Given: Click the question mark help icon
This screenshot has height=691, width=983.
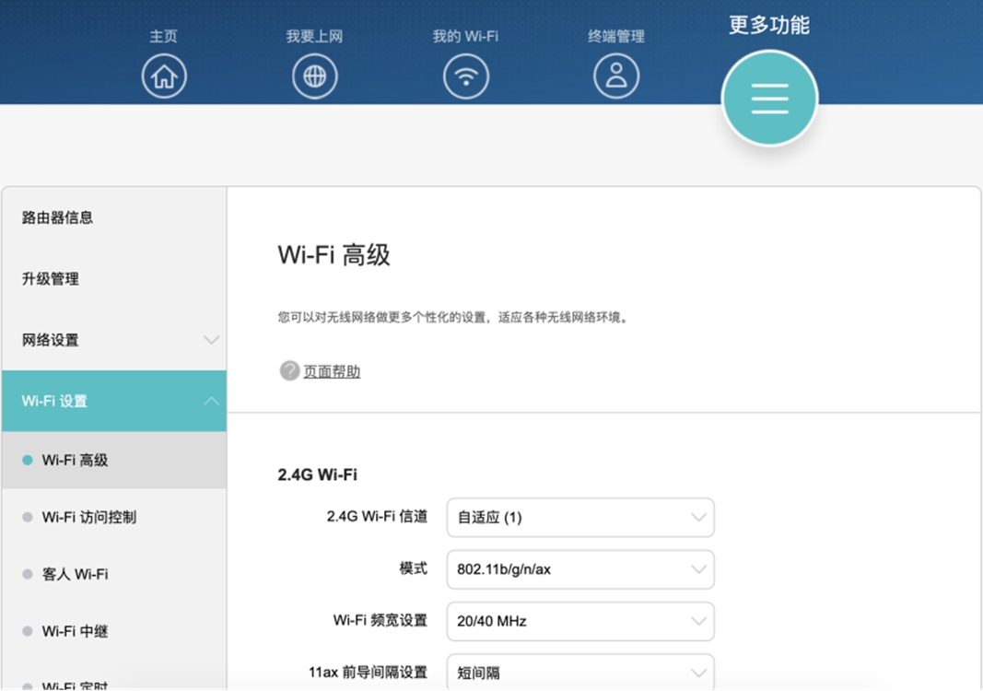Looking at the screenshot, I should pyautogui.click(x=289, y=370).
